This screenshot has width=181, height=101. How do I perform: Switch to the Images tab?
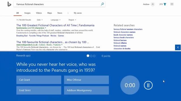pyautogui.click(x=27, y=13)
